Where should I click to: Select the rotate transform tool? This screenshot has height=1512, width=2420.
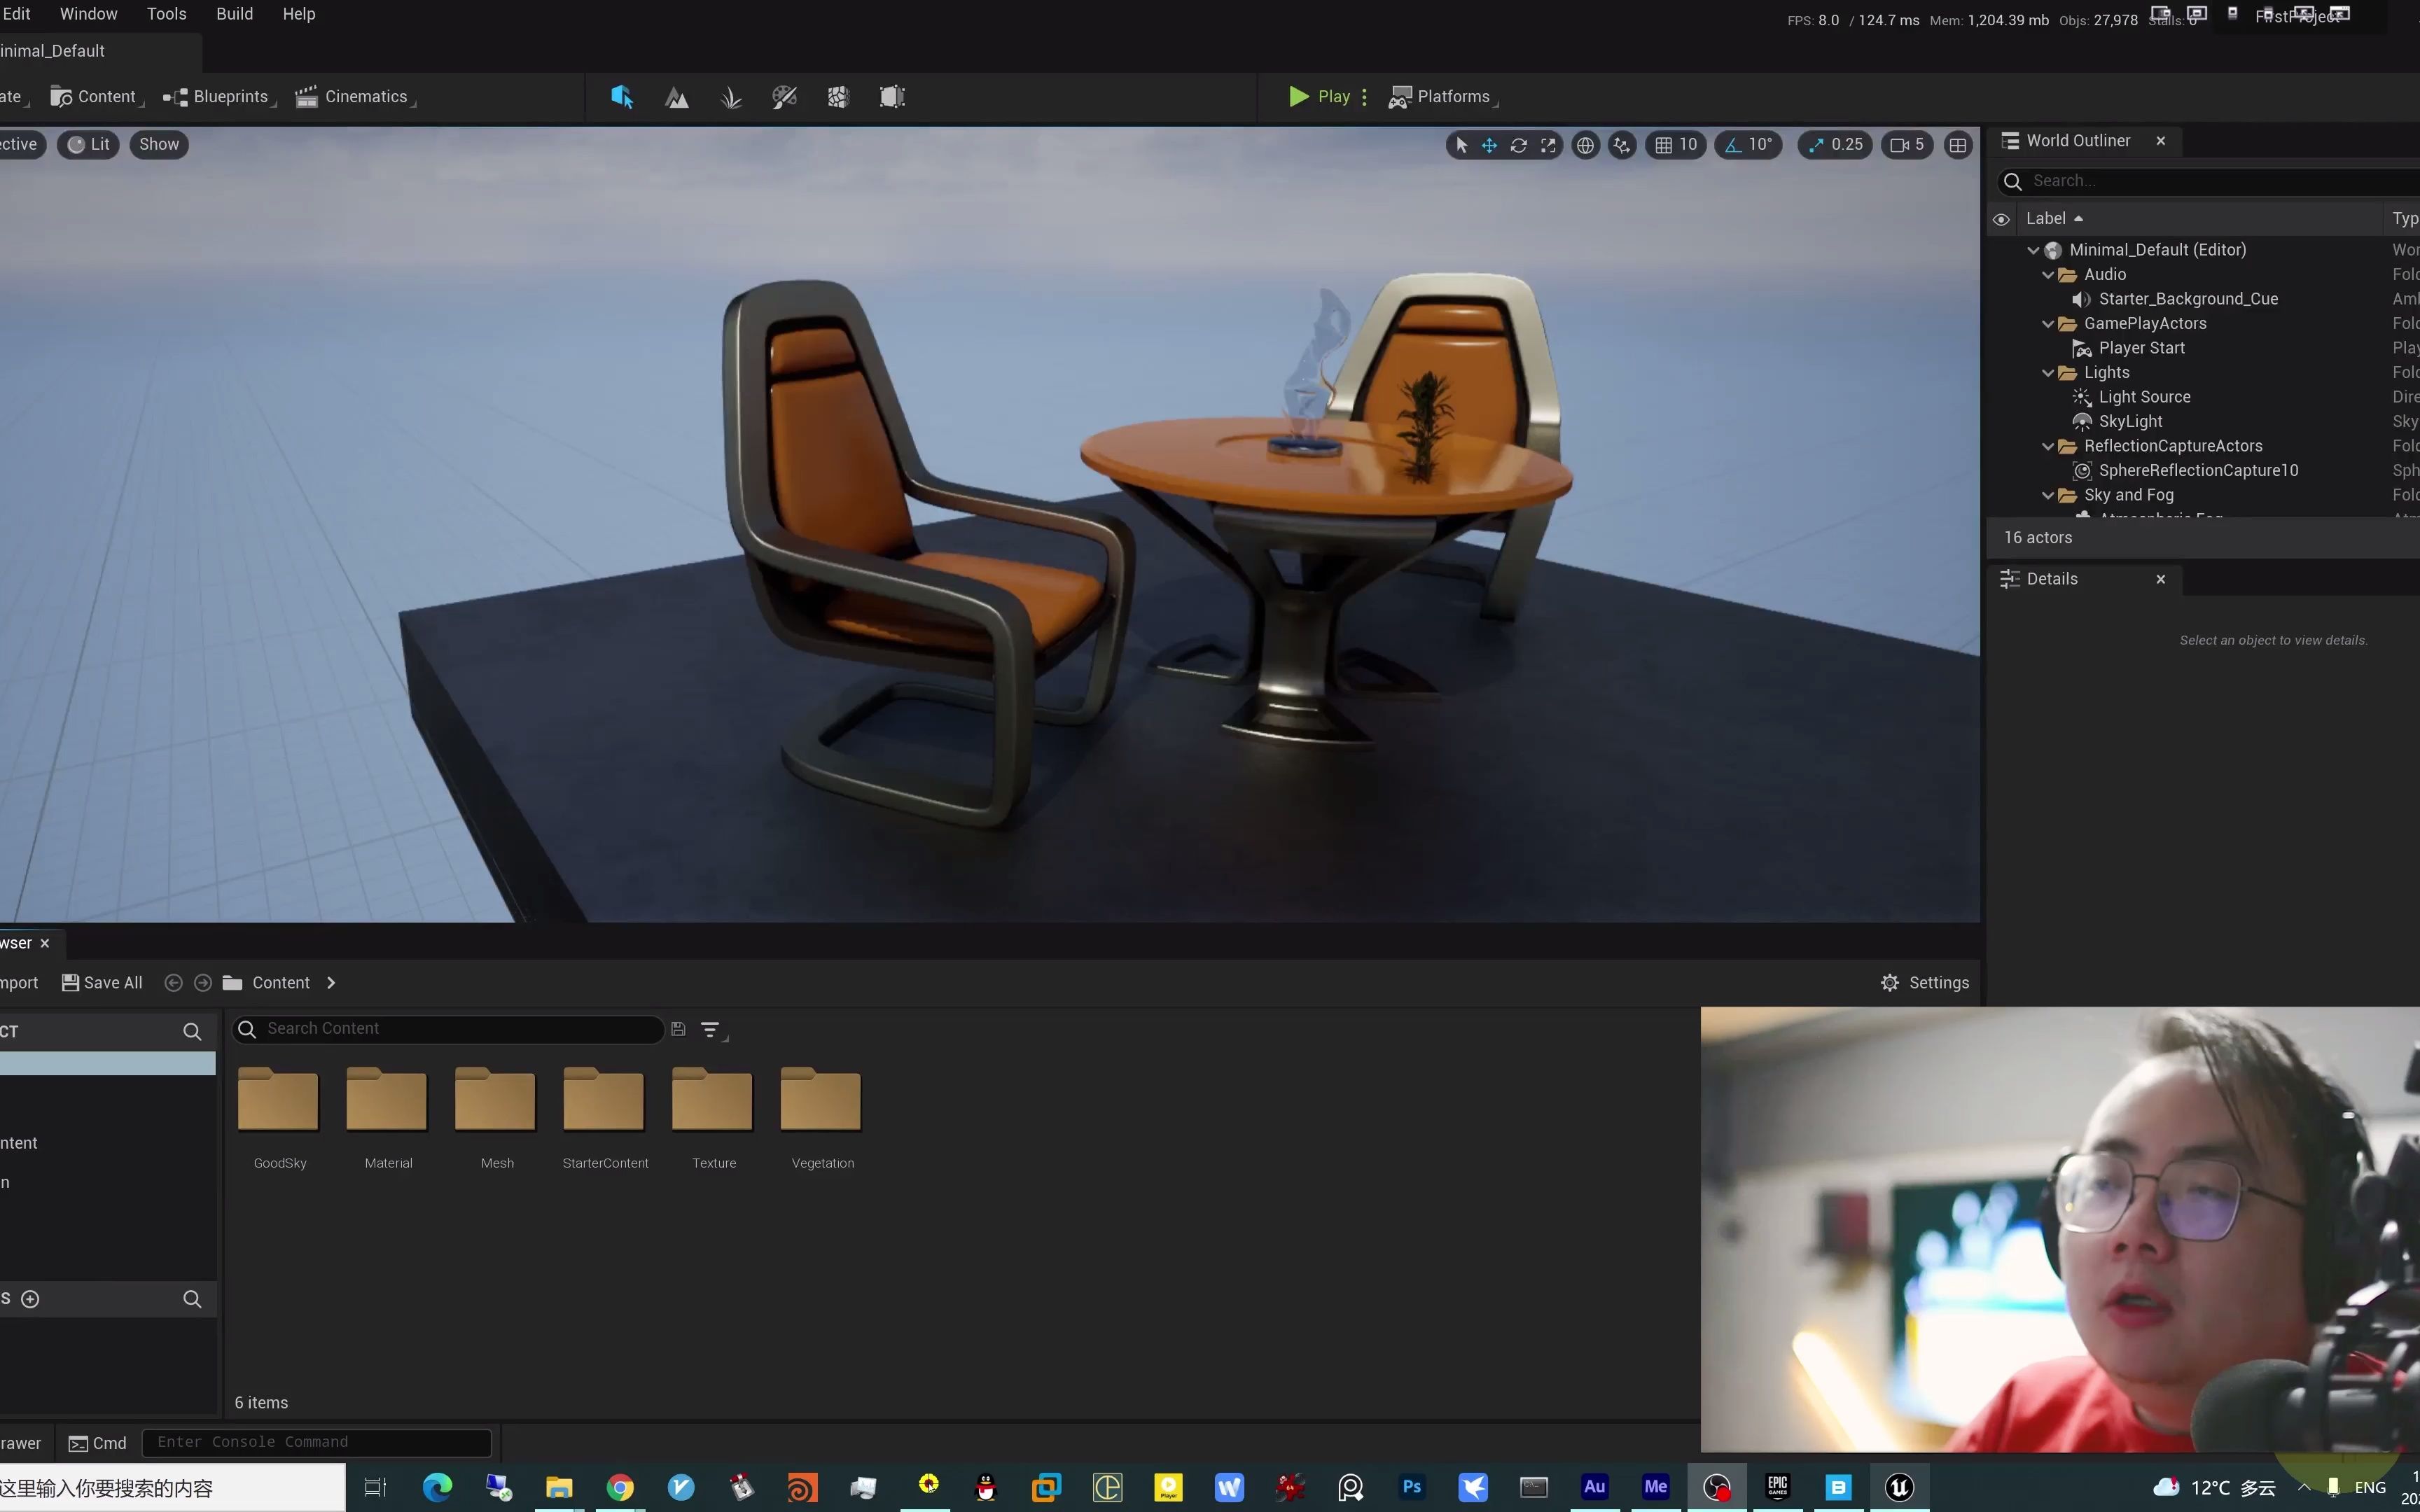(x=1518, y=145)
